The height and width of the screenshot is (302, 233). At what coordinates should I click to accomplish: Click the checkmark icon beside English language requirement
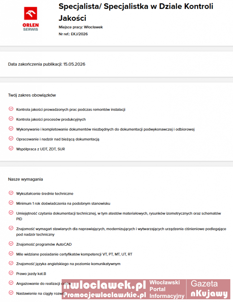click(x=10, y=263)
